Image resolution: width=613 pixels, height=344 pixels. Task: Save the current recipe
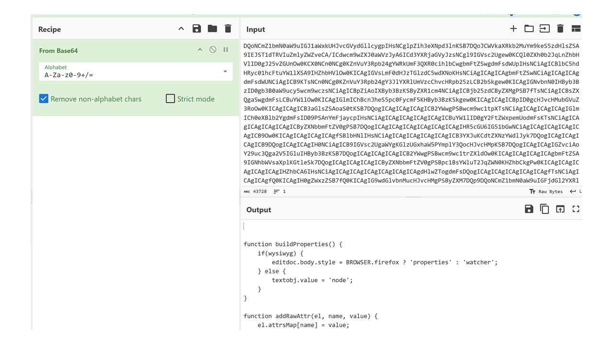(x=196, y=29)
